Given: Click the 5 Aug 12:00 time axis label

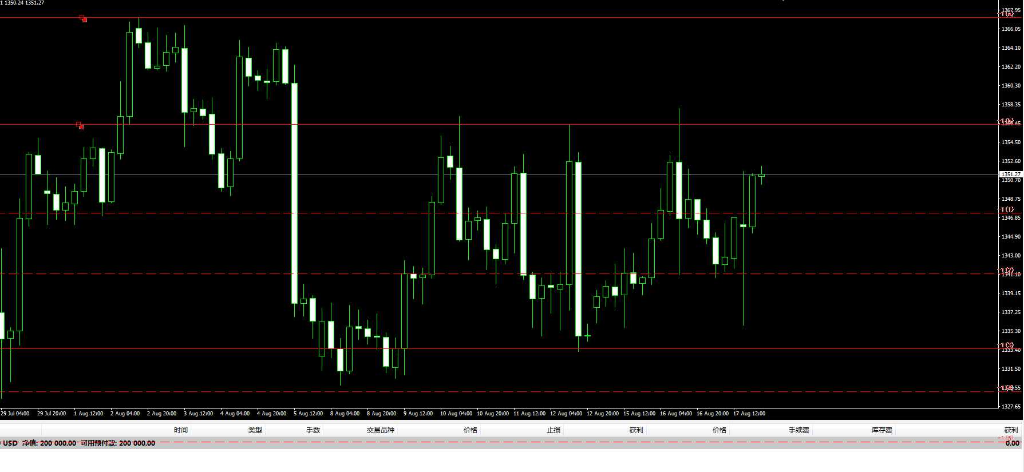Looking at the screenshot, I should tap(309, 414).
